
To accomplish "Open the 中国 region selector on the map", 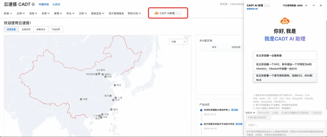I will coord(178,42).
